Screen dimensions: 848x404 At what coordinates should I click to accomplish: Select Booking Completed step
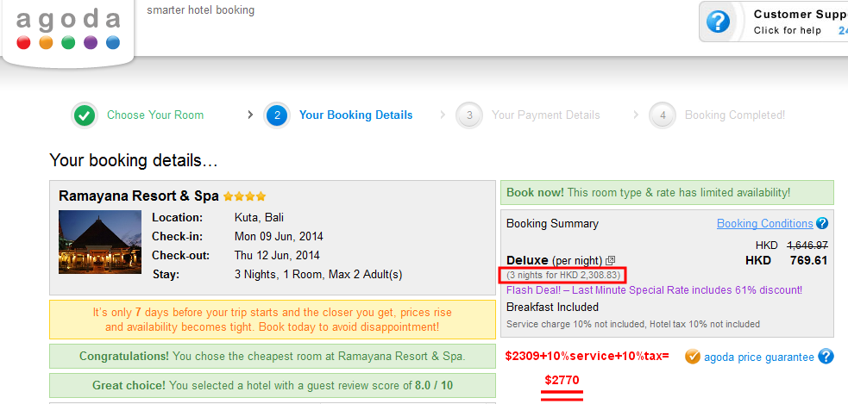734,115
